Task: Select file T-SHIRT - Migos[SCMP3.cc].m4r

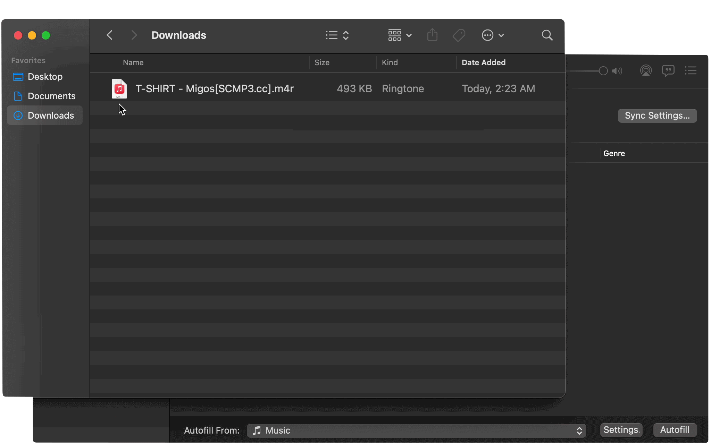Action: [x=215, y=89]
